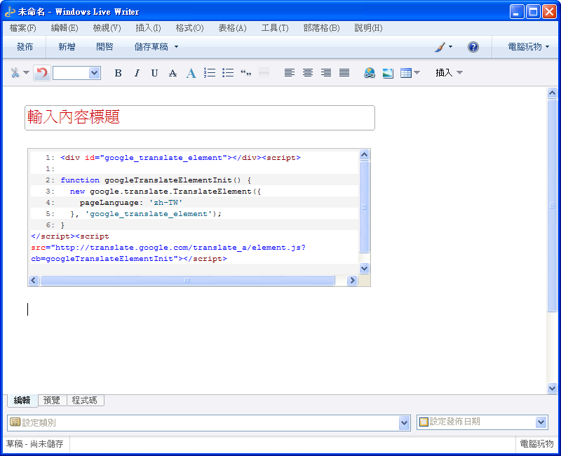Viewport: 561px width, 456px height.
Task: Click the insert table icon
Action: 406,73
